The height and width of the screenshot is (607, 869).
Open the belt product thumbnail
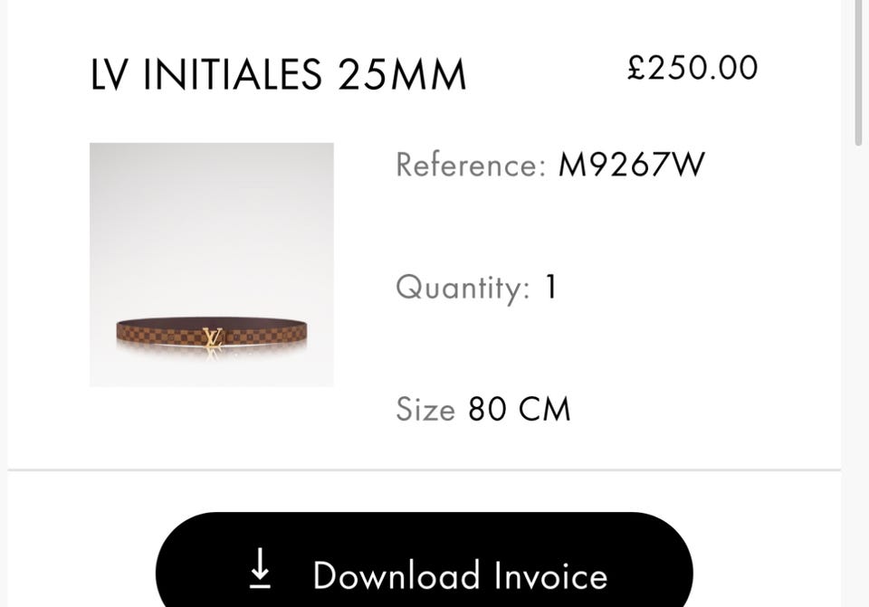[212, 265]
